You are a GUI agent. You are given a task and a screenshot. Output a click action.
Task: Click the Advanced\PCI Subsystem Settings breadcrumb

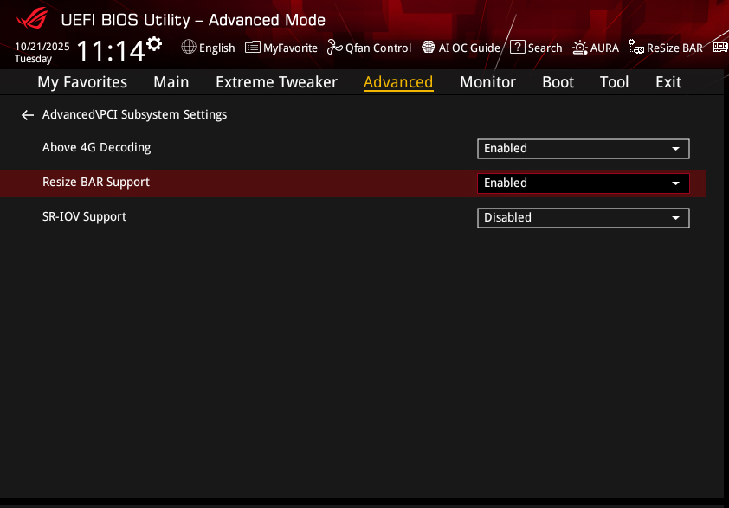pos(134,114)
